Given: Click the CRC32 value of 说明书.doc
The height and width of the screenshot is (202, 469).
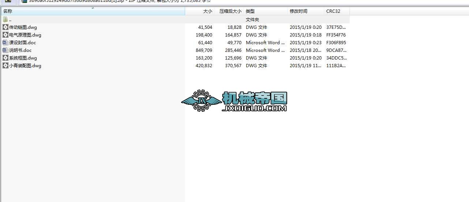Looking at the screenshot, I should coord(336,50).
